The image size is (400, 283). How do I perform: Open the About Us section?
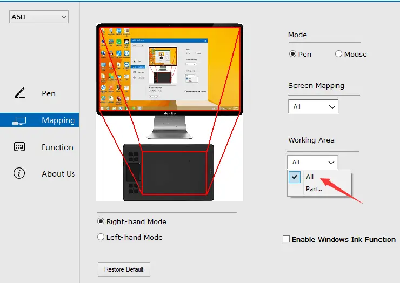point(58,173)
